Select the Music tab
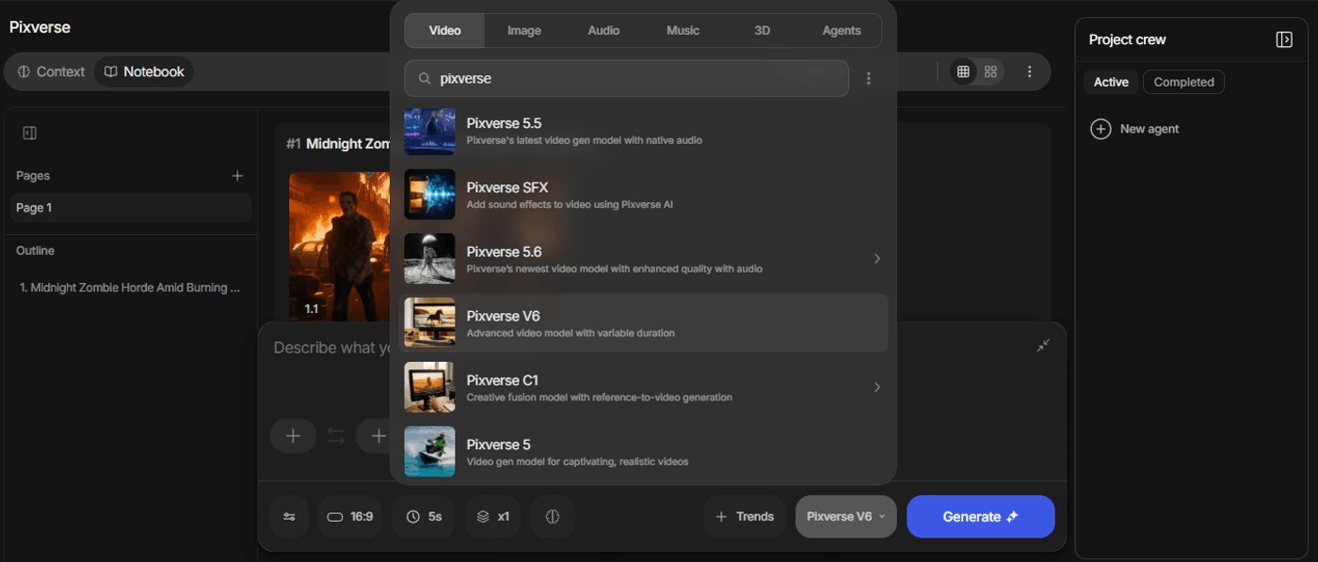Viewport: 1318px width, 562px height. [683, 30]
